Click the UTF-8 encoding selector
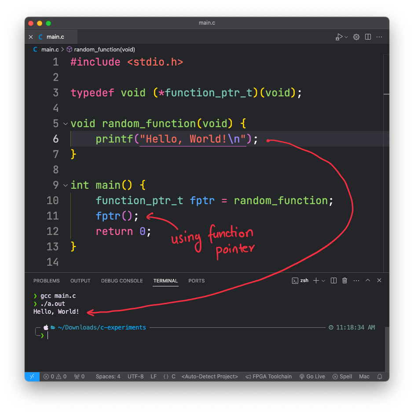This screenshot has height=414, width=414. tap(136, 377)
